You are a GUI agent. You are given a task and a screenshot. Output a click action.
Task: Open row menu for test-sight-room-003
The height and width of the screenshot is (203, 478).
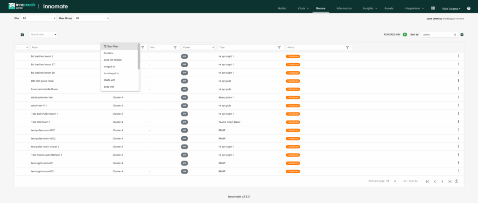coord(458,171)
